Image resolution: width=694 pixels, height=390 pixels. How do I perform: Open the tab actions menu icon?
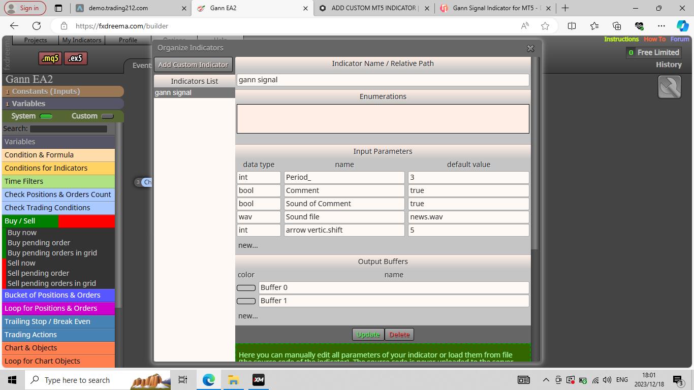point(58,8)
